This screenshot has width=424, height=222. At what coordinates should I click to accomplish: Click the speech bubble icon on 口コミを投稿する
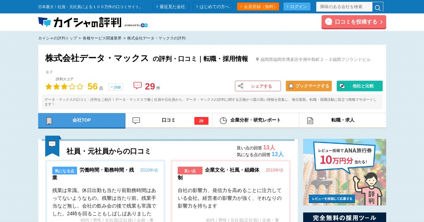[x=329, y=22]
